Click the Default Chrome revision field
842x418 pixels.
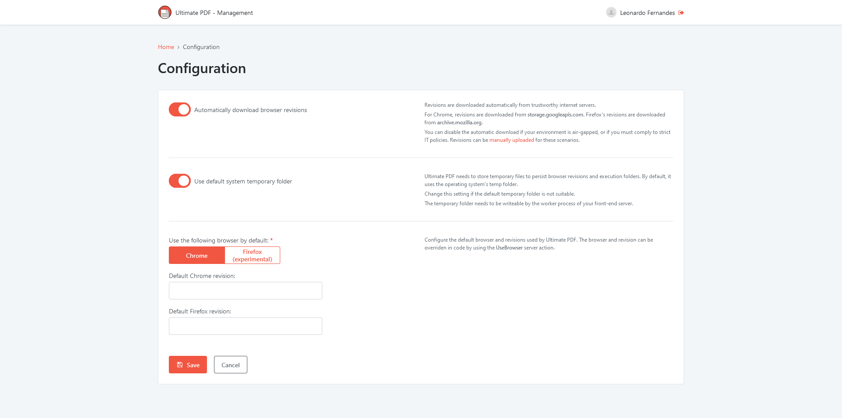point(246,291)
